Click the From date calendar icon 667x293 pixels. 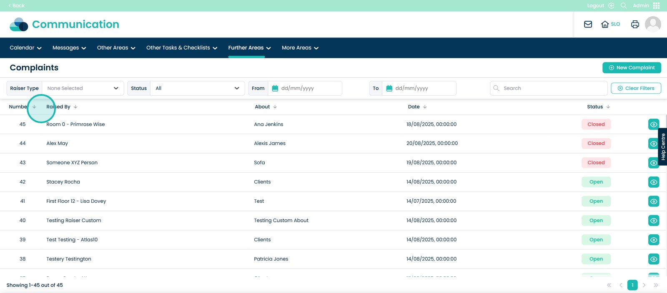coord(275,88)
